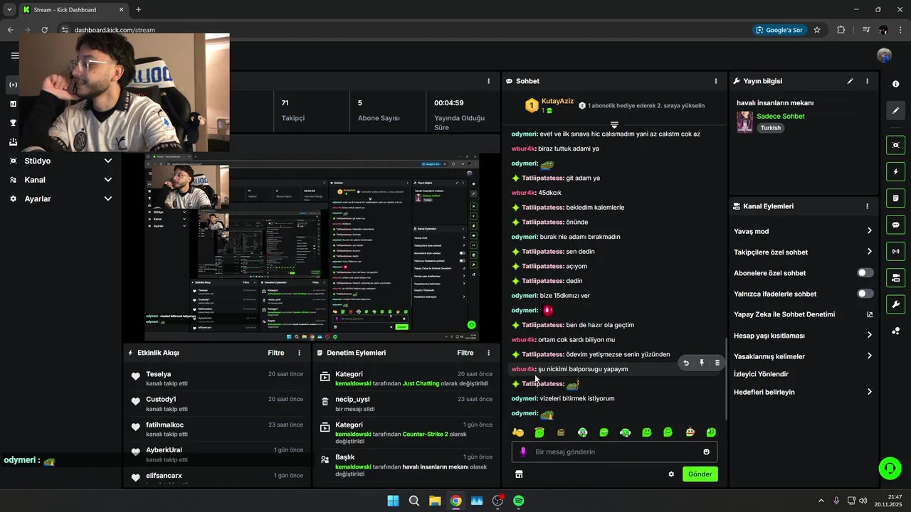Screen dimensions: 911x512
Task: Open İzleyici Yönlendir action
Action: point(761,374)
